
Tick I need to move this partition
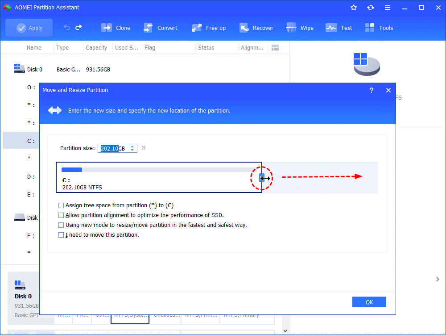pos(61,235)
